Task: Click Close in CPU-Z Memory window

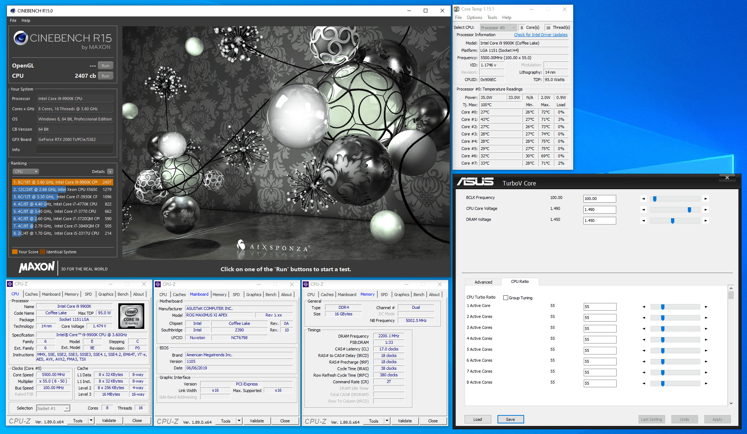Action: coord(433,421)
